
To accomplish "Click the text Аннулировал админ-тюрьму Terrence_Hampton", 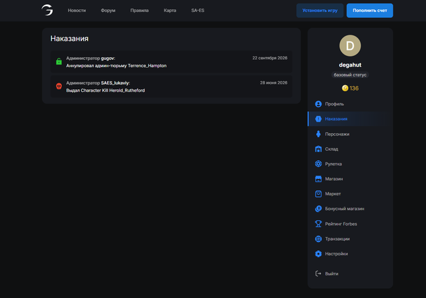I will point(116,66).
